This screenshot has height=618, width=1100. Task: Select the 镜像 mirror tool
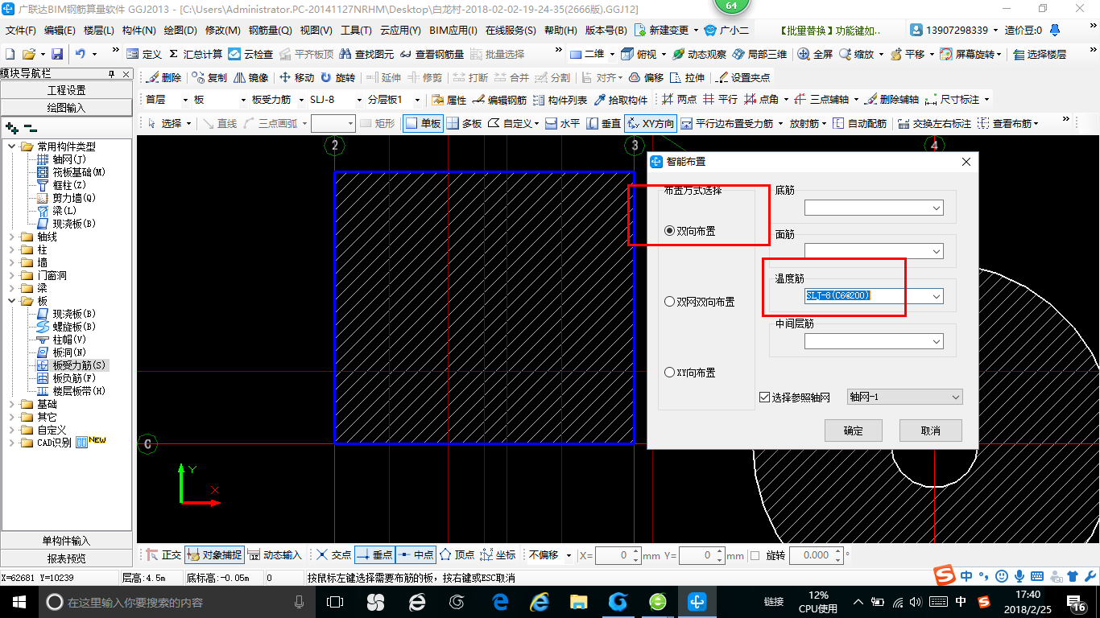point(251,78)
